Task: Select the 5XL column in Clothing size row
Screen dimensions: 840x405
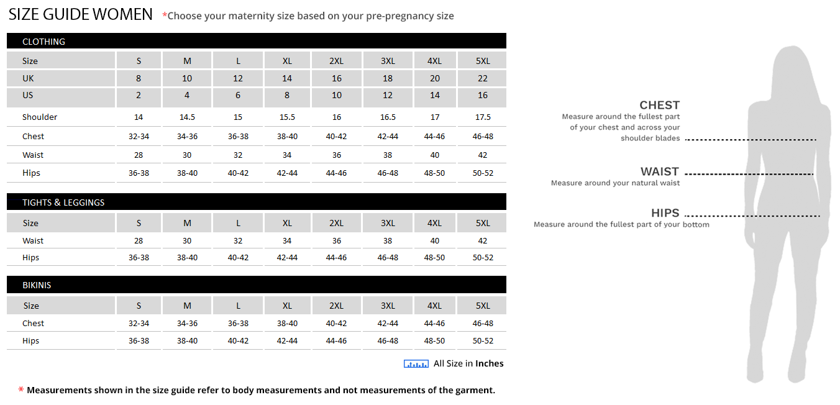Action: click(483, 61)
